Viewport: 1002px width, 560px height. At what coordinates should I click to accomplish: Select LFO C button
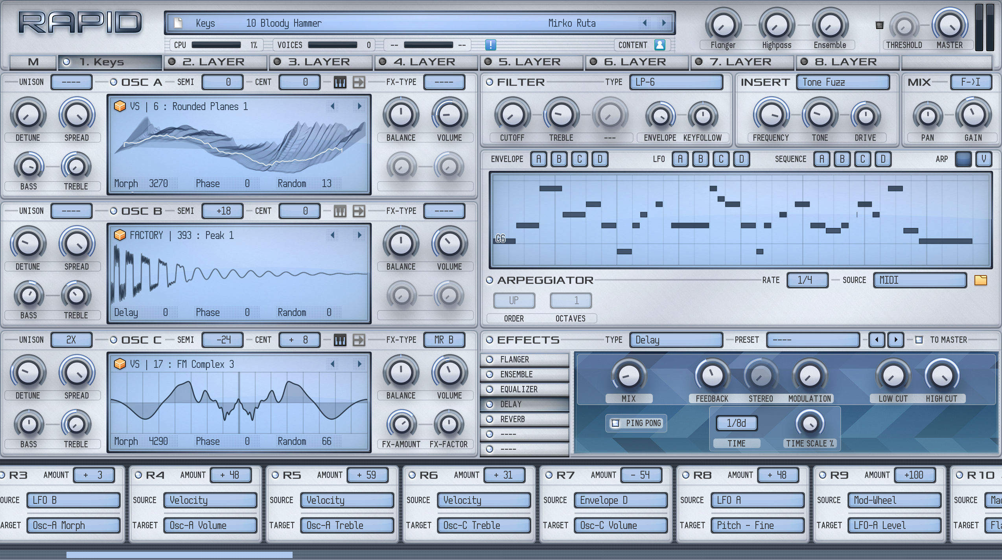[721, 159]
